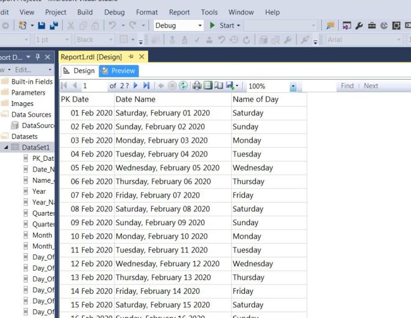Click the current page number field
Image resolution: width=411 pixels, height=318 pixels.
pyautogui.click(x=93, y=86)
